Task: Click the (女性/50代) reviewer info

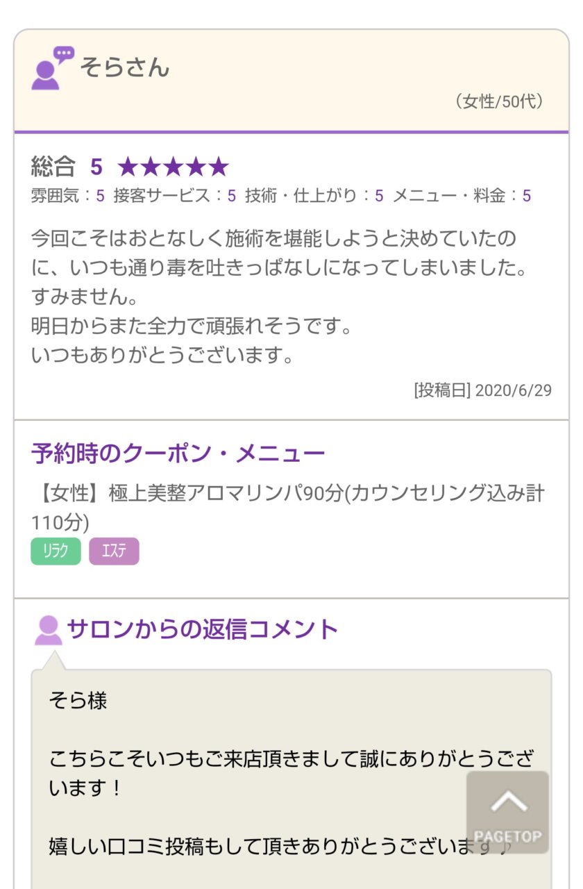Action: point(498,101)
